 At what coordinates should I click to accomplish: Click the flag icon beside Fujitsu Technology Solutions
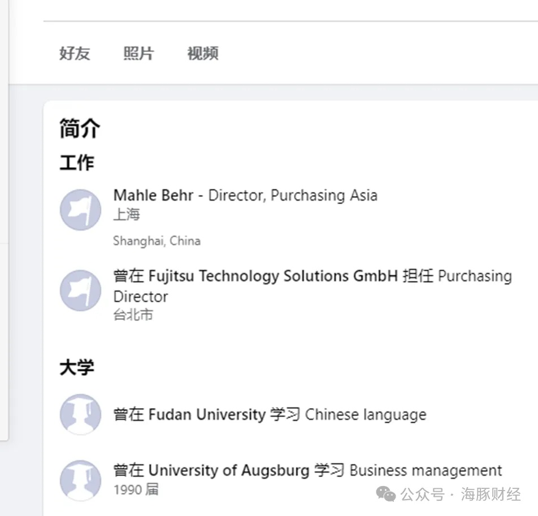(80, 290)
